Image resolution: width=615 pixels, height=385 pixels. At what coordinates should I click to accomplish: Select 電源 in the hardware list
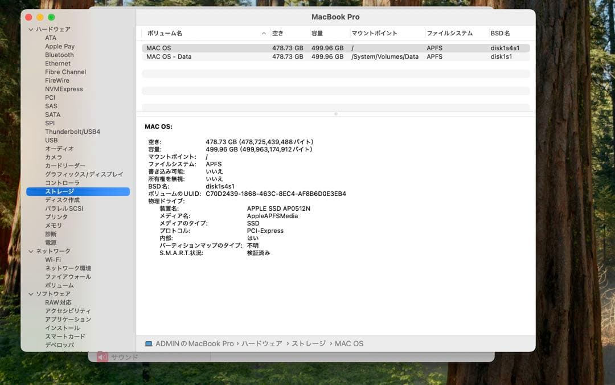(x=50, y=242)
